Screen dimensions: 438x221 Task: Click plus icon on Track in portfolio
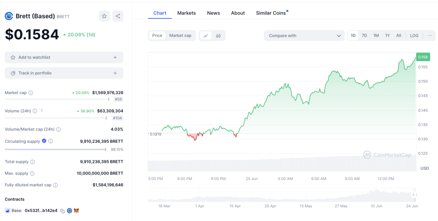click(x=115, y=73)
